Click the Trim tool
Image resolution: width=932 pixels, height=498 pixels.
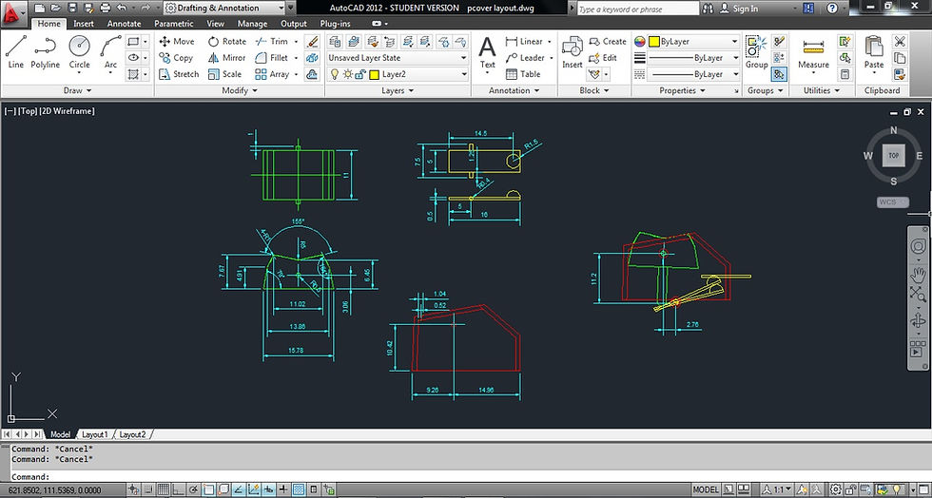pyautogui.click(x=271, y=42)
